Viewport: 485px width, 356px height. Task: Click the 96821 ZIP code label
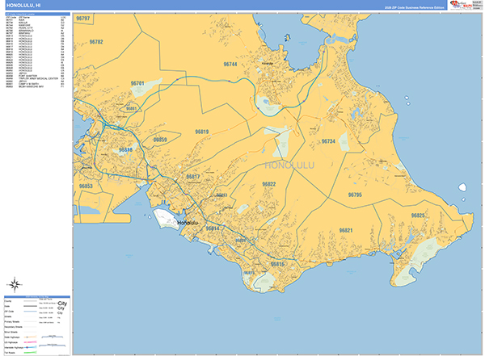click(x=346, y=231)
